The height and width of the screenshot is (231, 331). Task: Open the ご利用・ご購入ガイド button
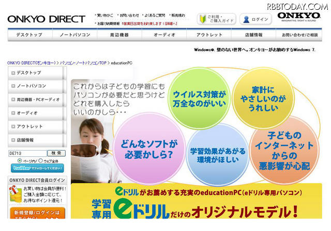(217, 19)
